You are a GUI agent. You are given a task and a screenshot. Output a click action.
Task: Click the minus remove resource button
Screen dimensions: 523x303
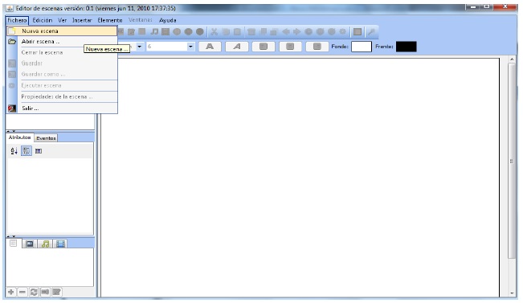[x=22, y=293]
